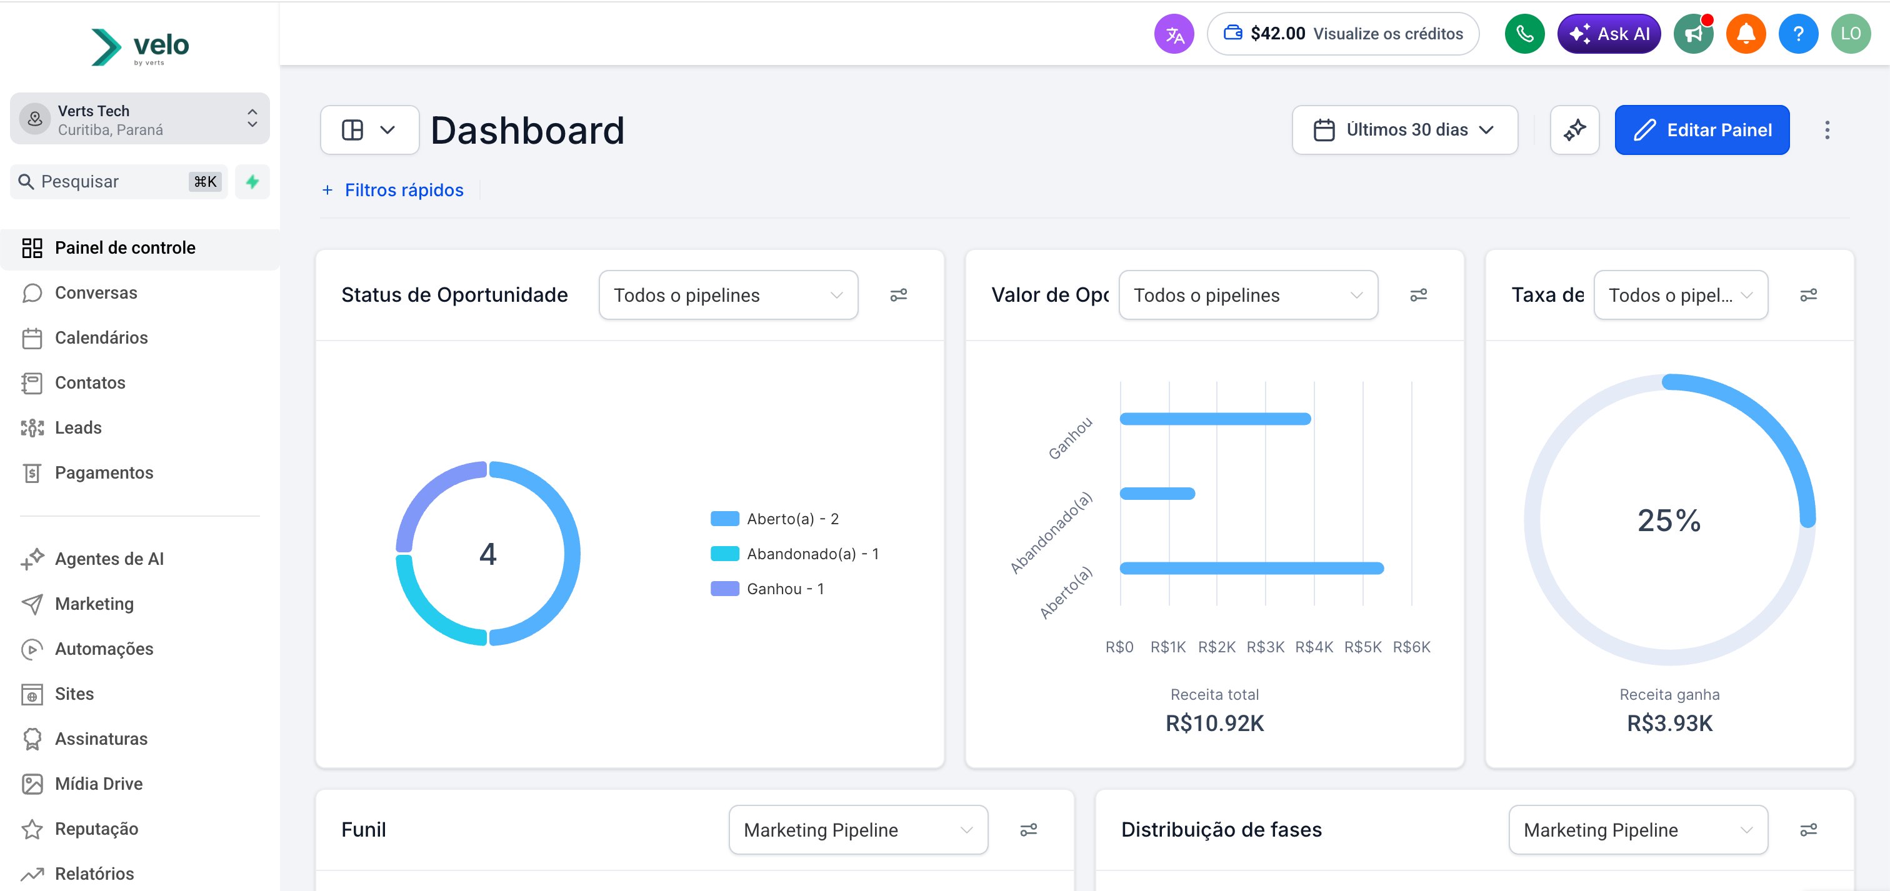
Task: Click the donut chart total of 4
Action: [488, 554]
